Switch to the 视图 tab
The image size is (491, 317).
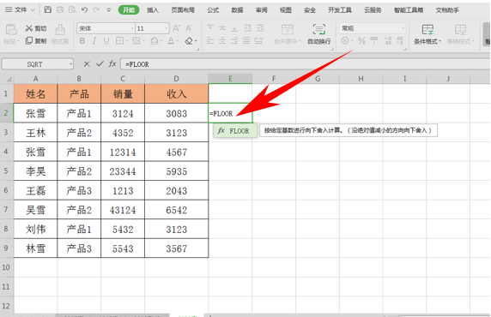click(286, 10)
